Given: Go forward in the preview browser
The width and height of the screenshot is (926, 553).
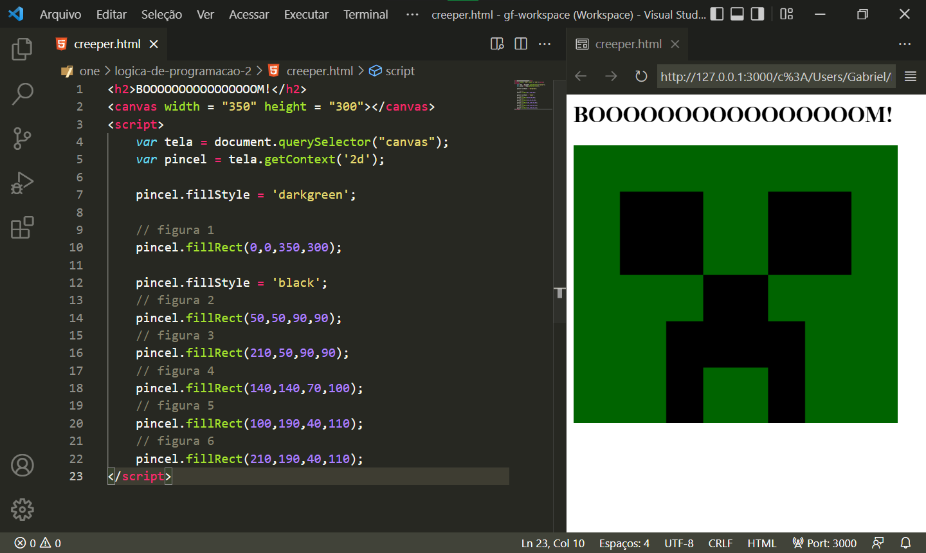Looking at the screenshot, I should tap(611, 77).
